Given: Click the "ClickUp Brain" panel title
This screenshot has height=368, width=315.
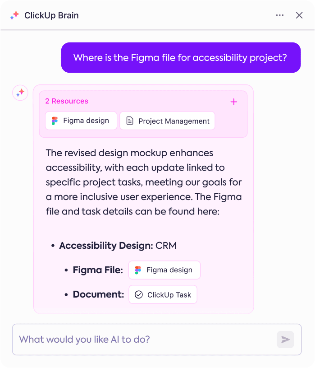Looking at the screenshot, I should (51, 15).
